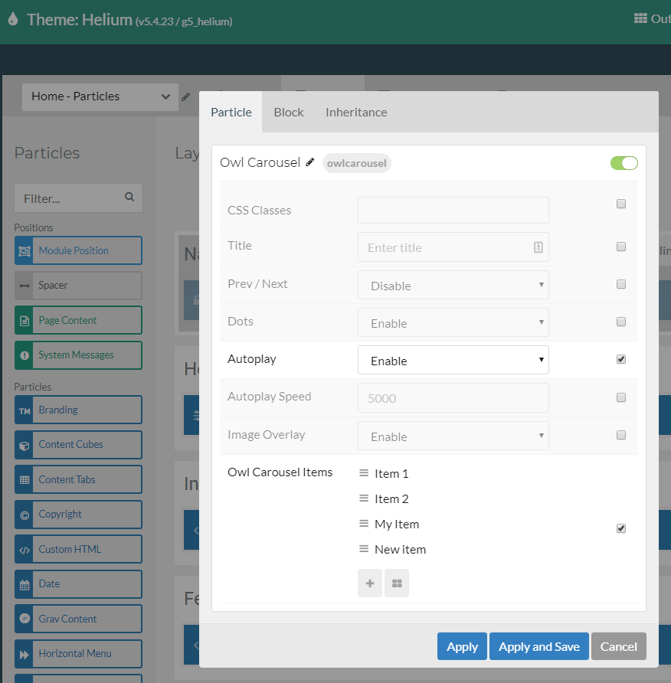
Task: Click the Filter particles search field
Action: (x=78, y=198)
